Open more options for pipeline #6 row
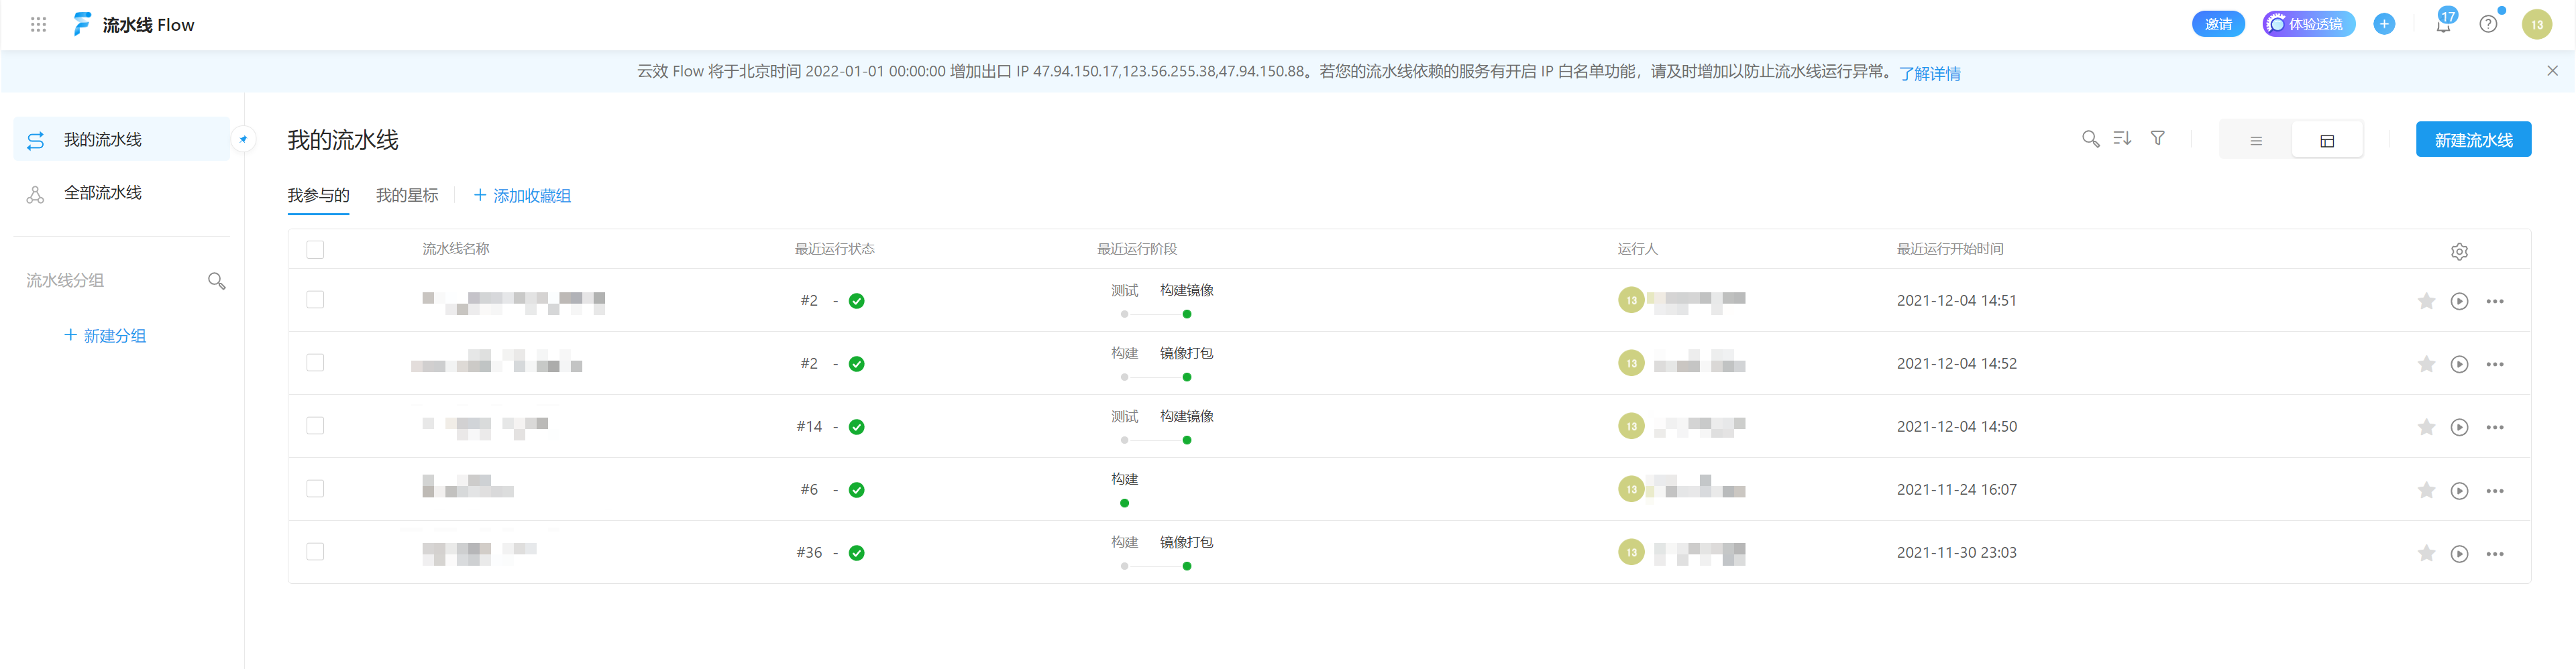 pos(2495,491)
